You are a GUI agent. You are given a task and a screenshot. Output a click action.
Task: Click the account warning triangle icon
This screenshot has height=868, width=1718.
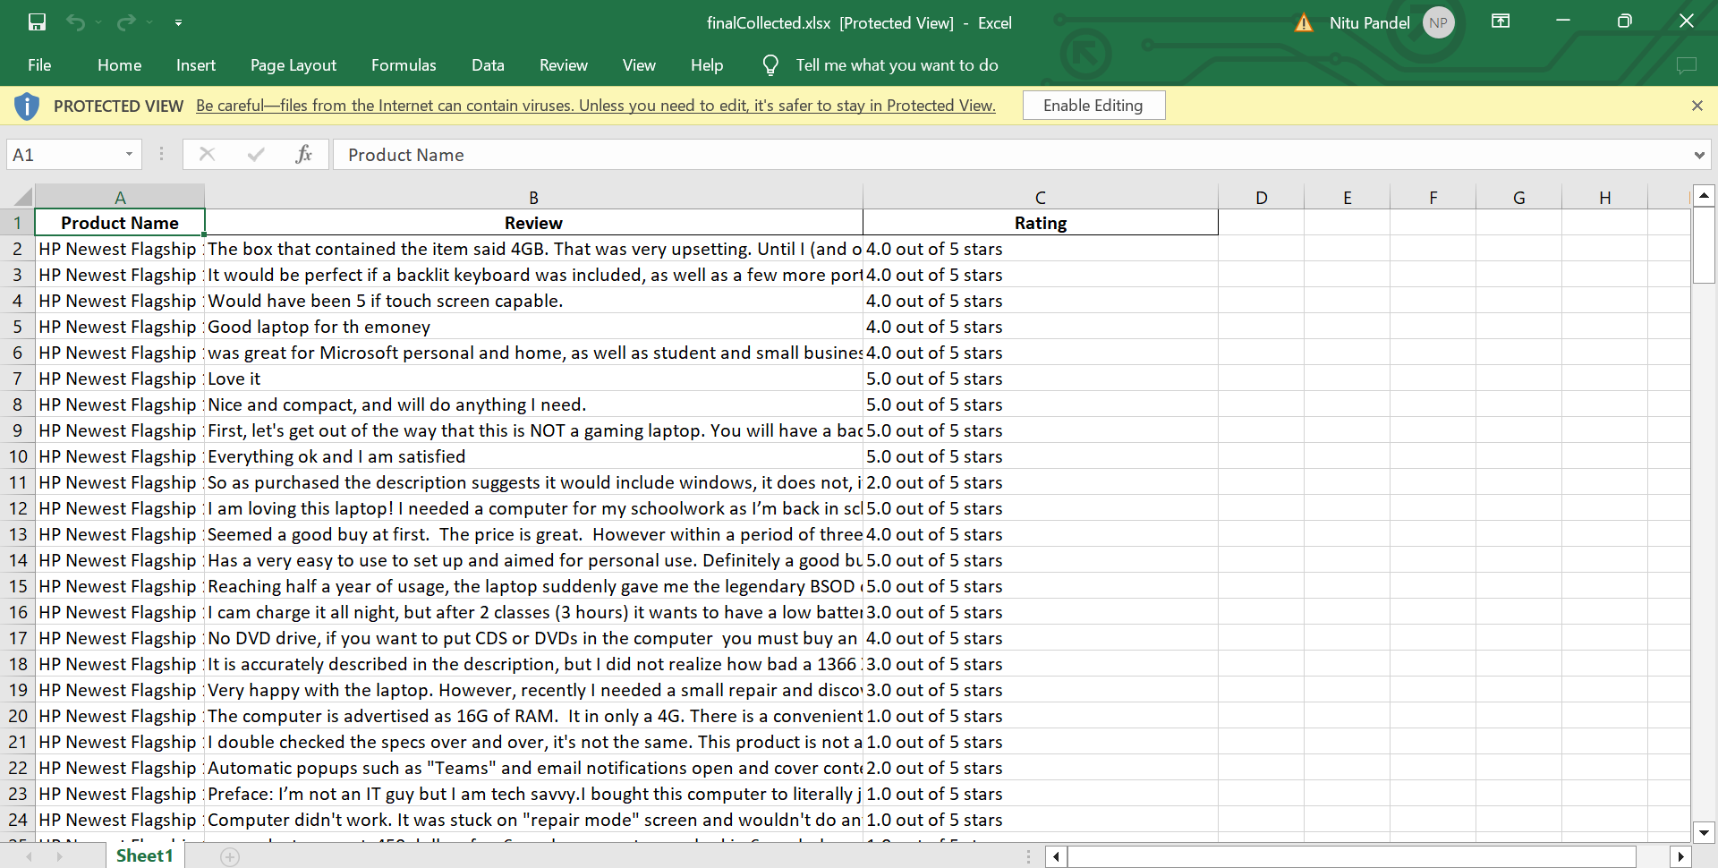1305,22
